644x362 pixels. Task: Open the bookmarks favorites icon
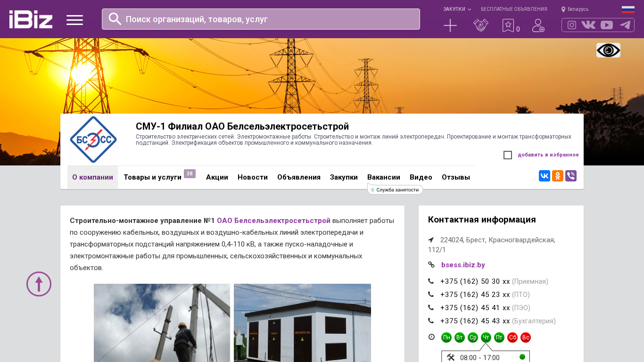[x=508, y=25]
